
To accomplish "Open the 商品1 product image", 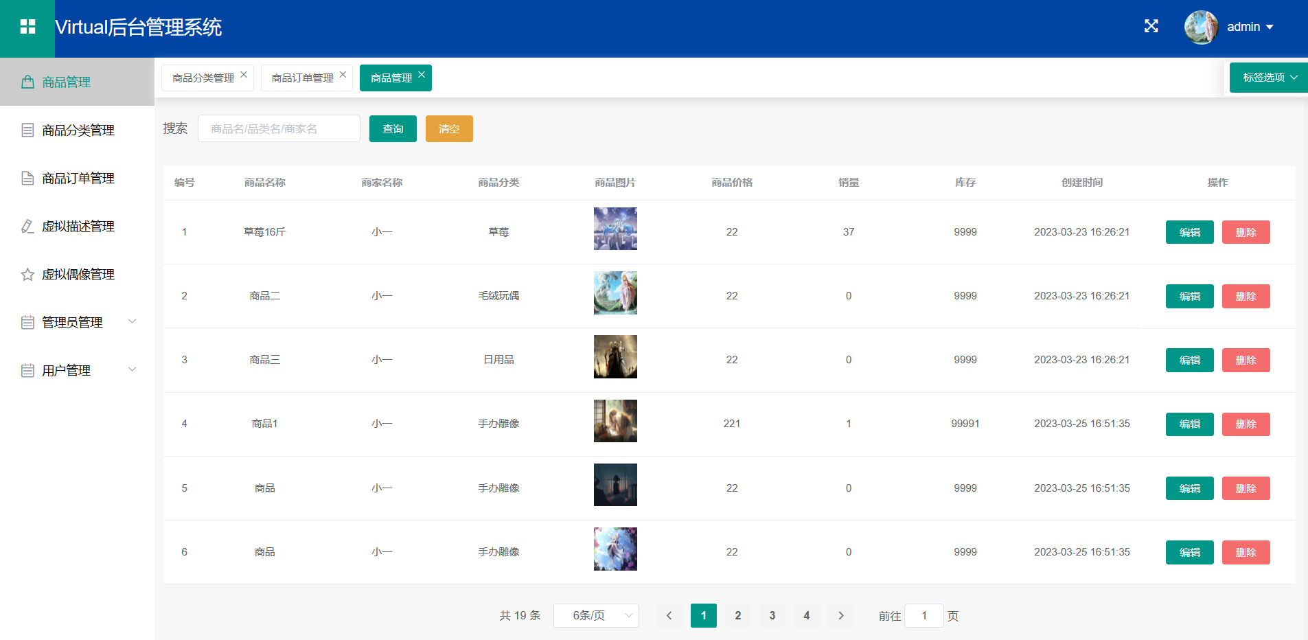I will [615, 421].
